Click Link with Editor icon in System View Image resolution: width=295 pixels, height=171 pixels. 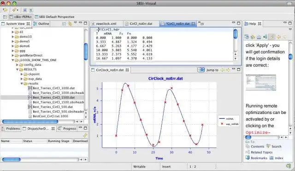point(70,23)
